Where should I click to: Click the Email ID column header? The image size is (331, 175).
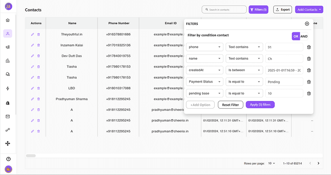[x=171, y=23]
